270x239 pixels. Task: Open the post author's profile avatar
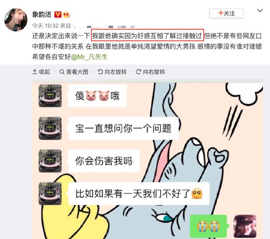(x=16, y=20)
